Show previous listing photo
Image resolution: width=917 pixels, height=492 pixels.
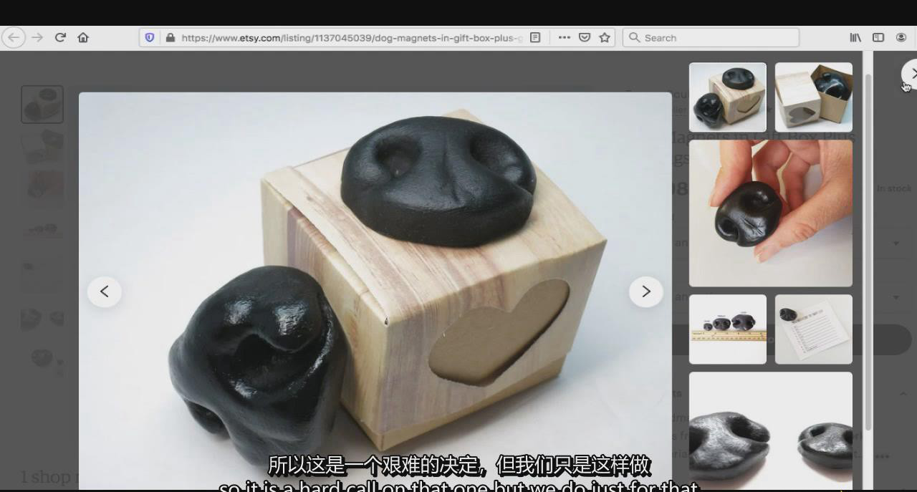pos(105,291)
